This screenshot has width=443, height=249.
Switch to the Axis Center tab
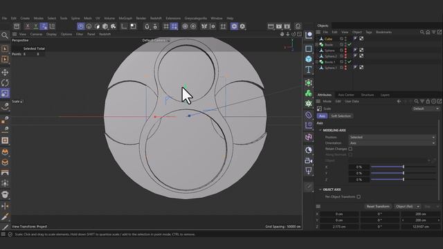point(346,95)
